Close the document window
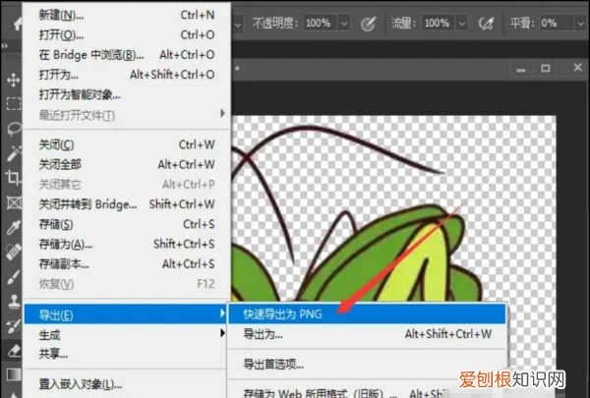This screenshot has width=590, height=398. click(x=577, y=68)
